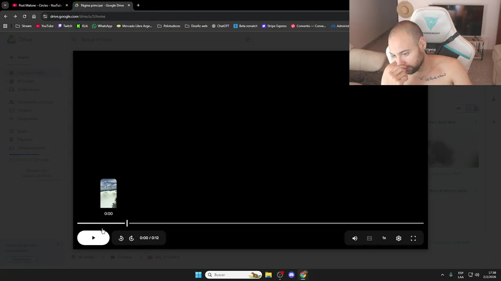
Task: Click the taskbar Buscar search box
Action: [234, 275]
